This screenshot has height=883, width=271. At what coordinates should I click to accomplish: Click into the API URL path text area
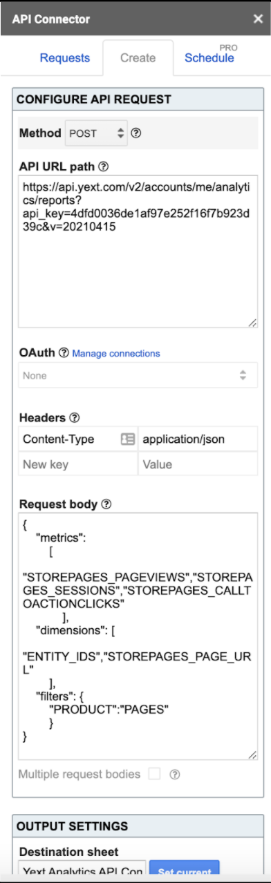pyautogui.click(x=138, y=251)
